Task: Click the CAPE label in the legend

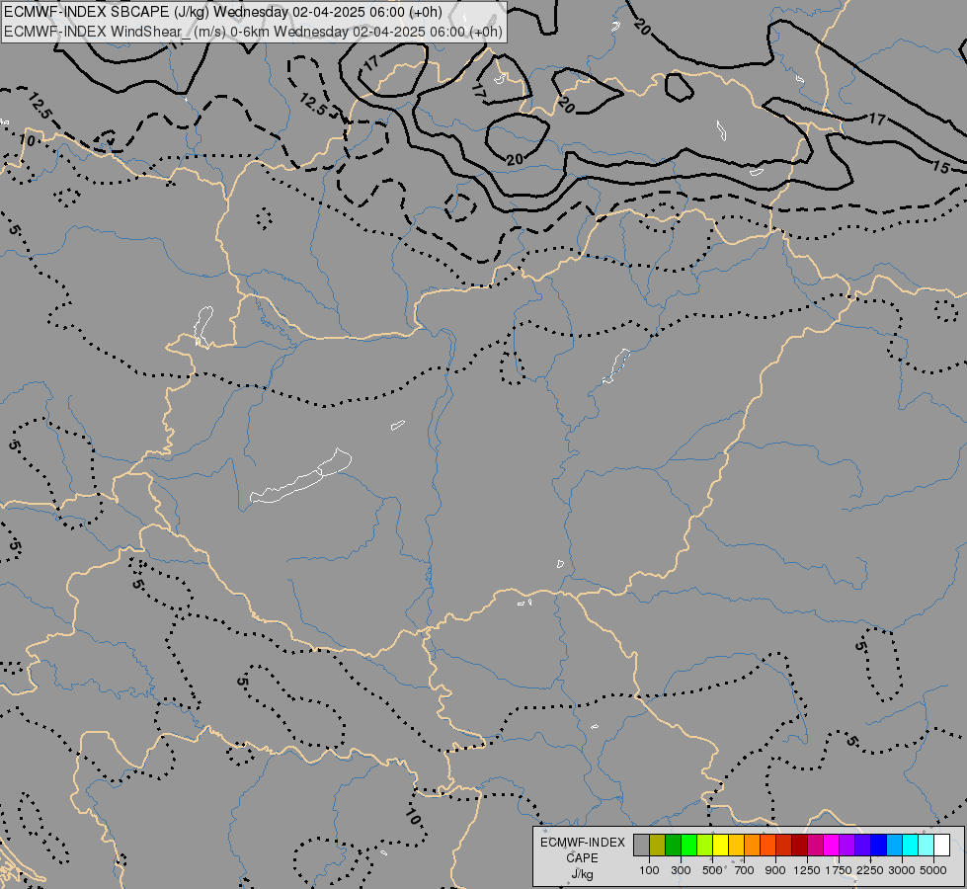Action: pyautogui.click(x=582, y=858)
